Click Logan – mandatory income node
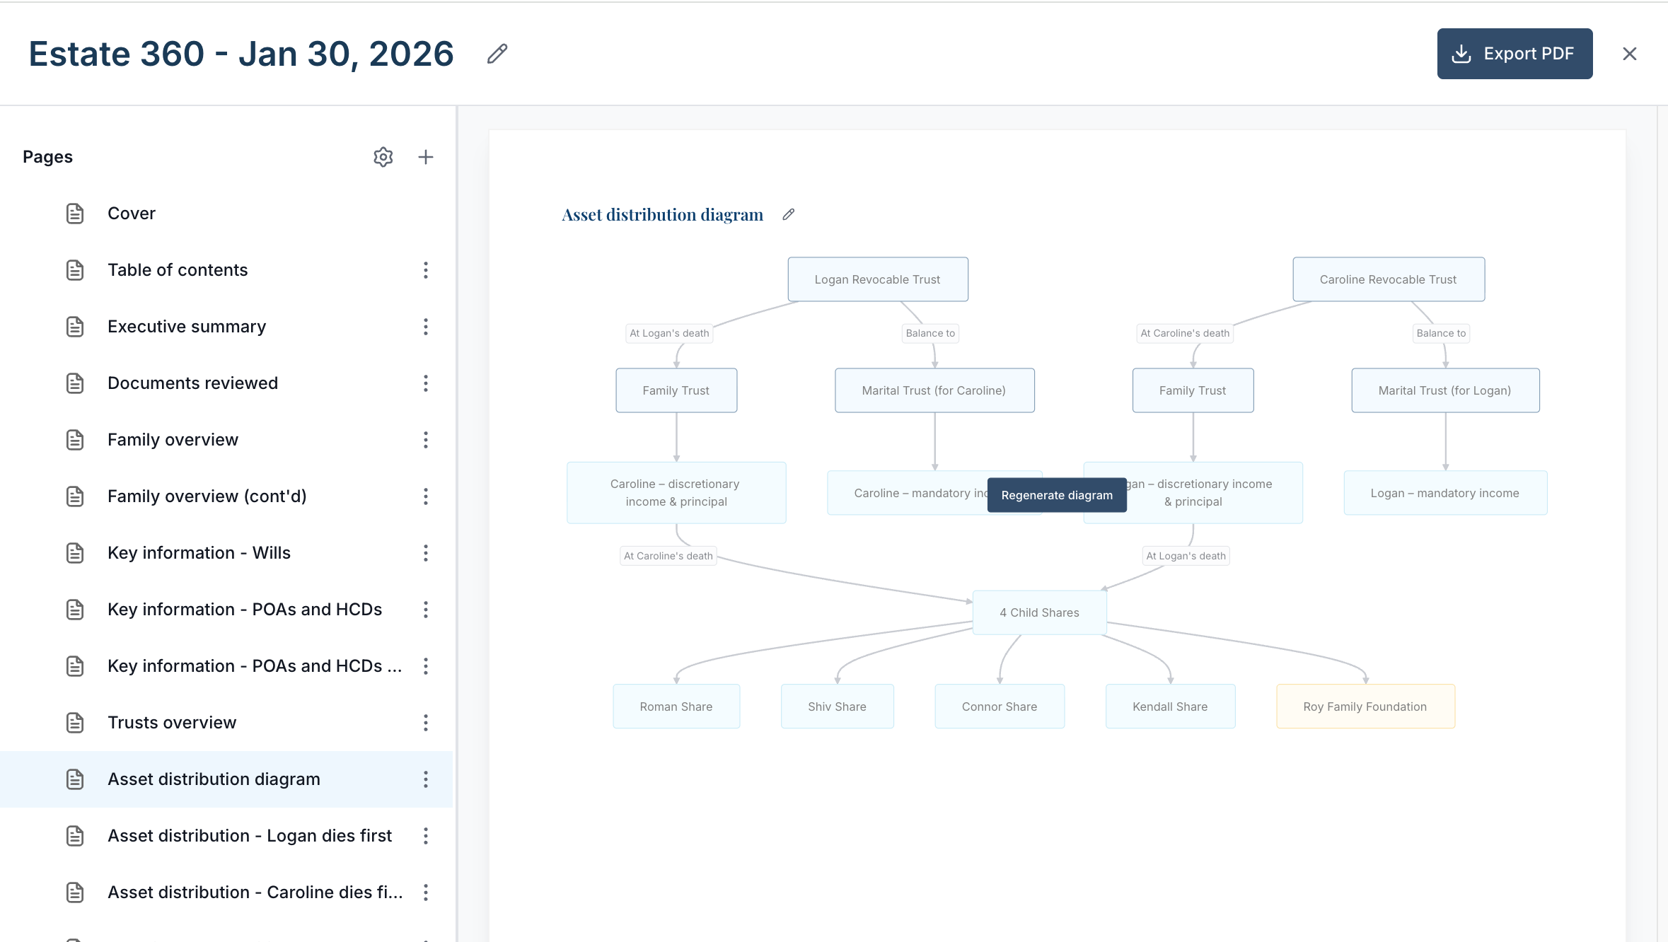 [1445, 493]
